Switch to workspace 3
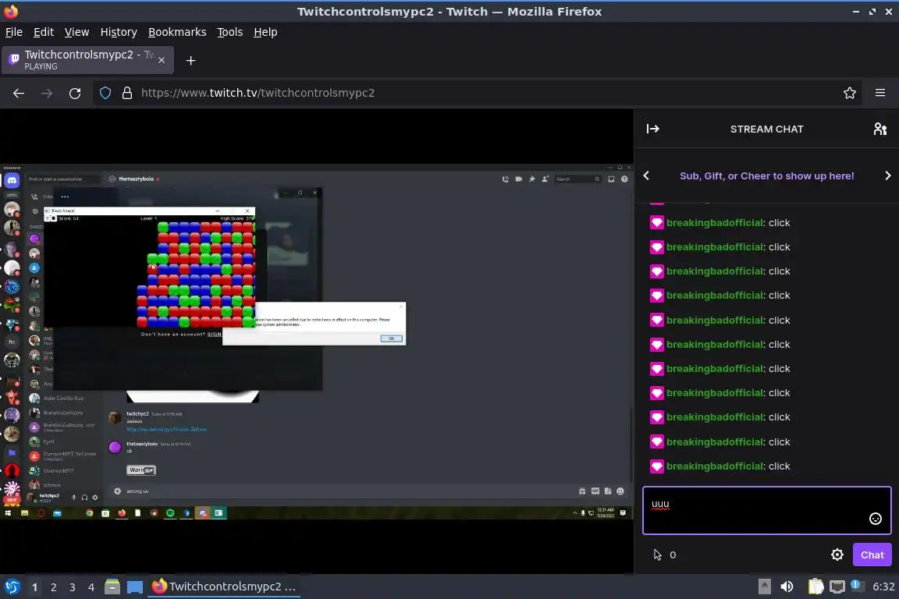Screen dimensions: 899x599 pyautogui.click(x=73, y=587)
